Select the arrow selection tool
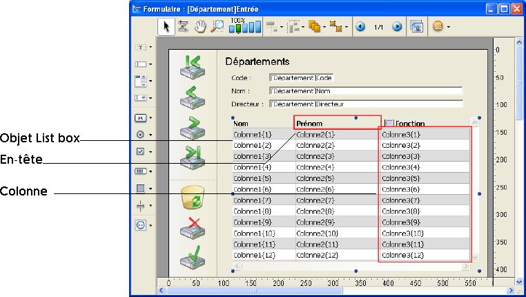 [x=166, y=27]
